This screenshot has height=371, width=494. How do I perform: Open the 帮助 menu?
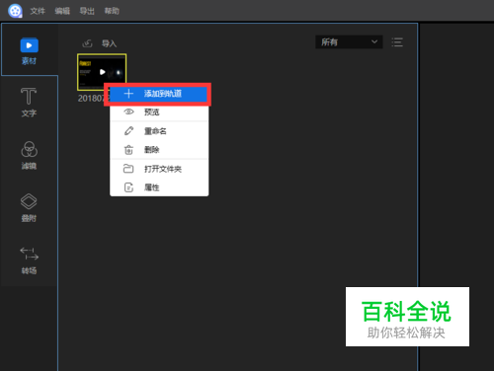(112, 11)
